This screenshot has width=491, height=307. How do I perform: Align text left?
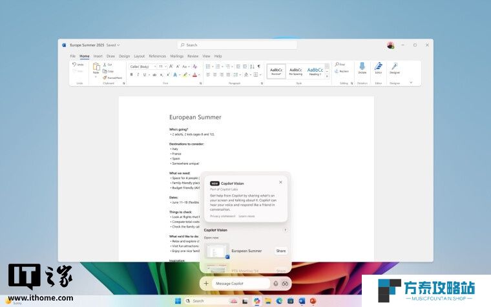click(x=208, y=74)
